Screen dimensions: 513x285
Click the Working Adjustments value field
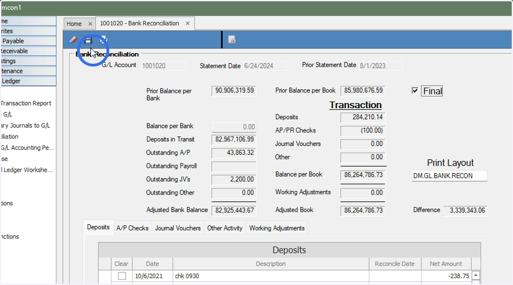[363, 193]
